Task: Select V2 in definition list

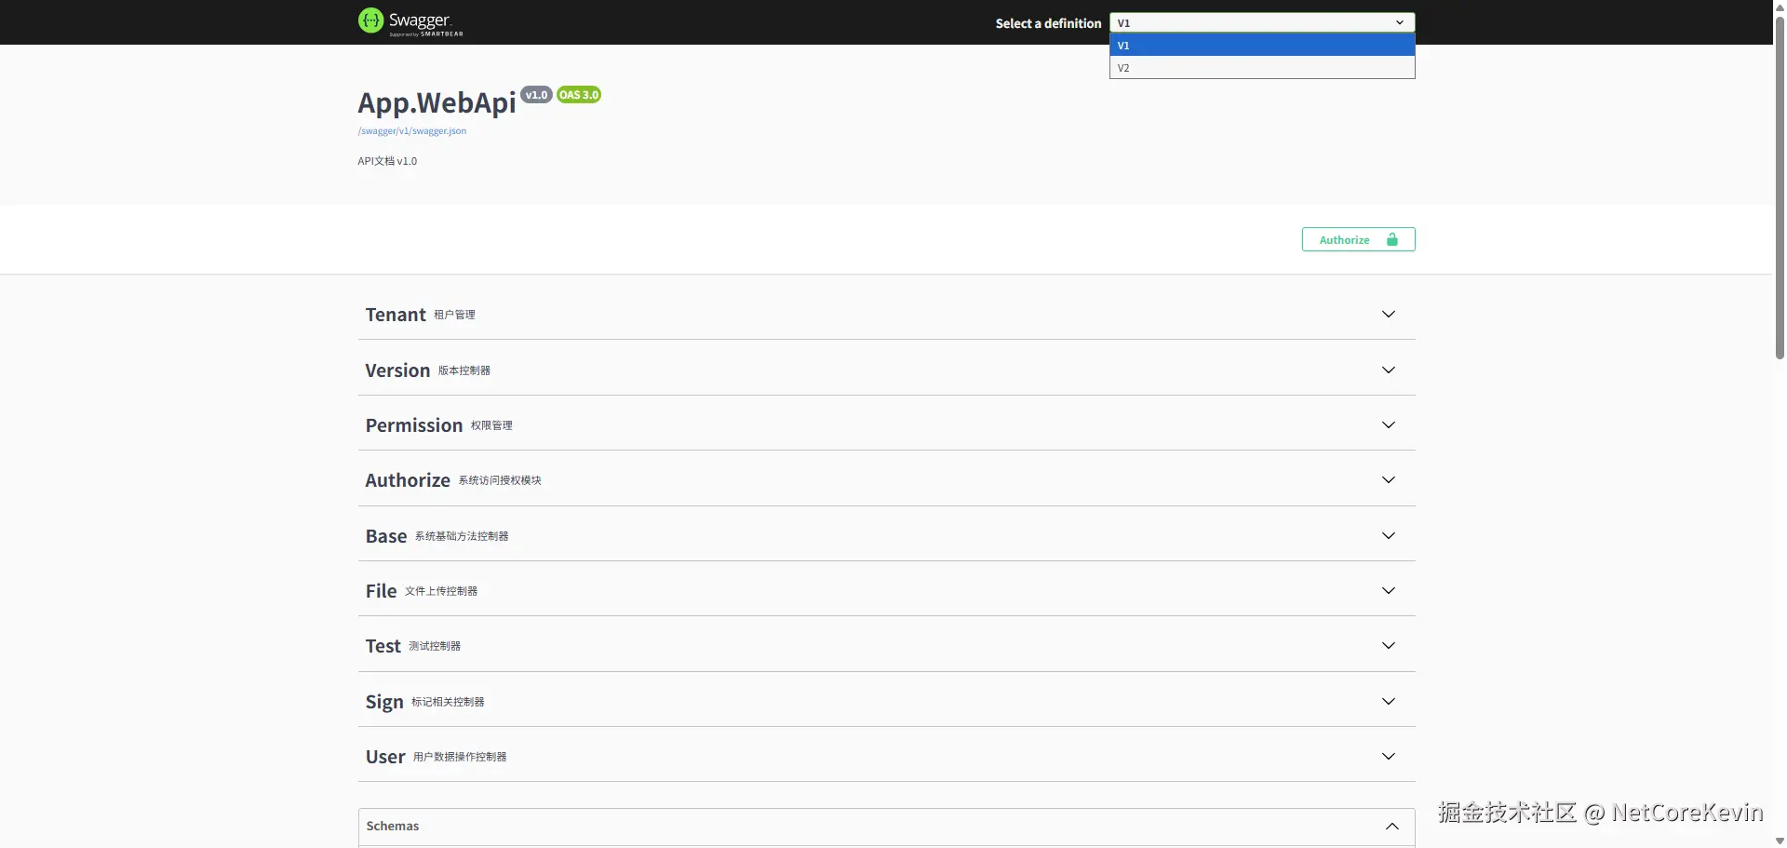Action: (1262, 68)
